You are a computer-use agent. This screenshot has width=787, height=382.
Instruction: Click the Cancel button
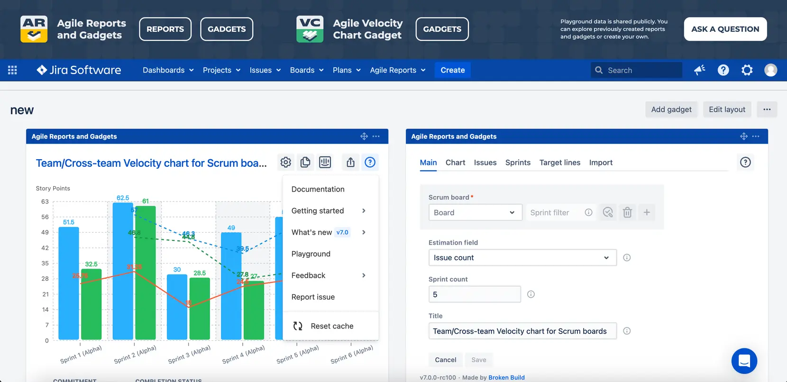(446, 360)
